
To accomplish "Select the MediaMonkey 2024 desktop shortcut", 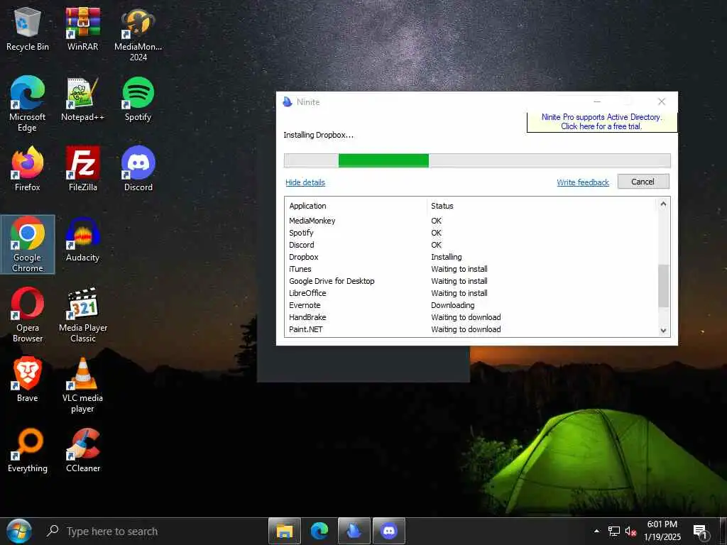I will tap(138, 34).
